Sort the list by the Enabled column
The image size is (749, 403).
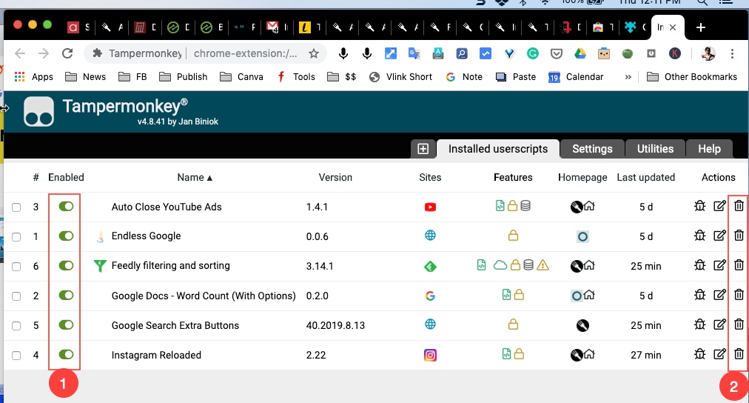(66, 177)
